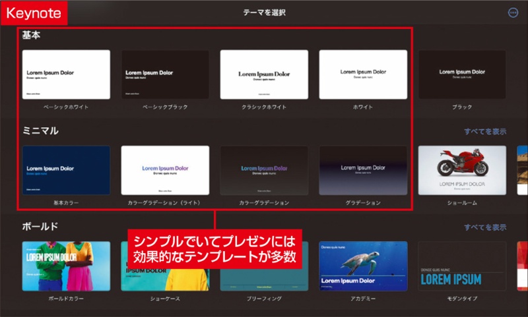Click the ベーシックホワイト label text
Viewport: 528px width, 317px height.
[x=66, y=107]
